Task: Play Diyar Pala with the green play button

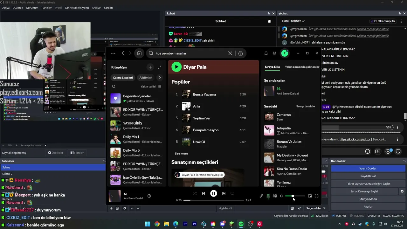Action: click(176, 67)
